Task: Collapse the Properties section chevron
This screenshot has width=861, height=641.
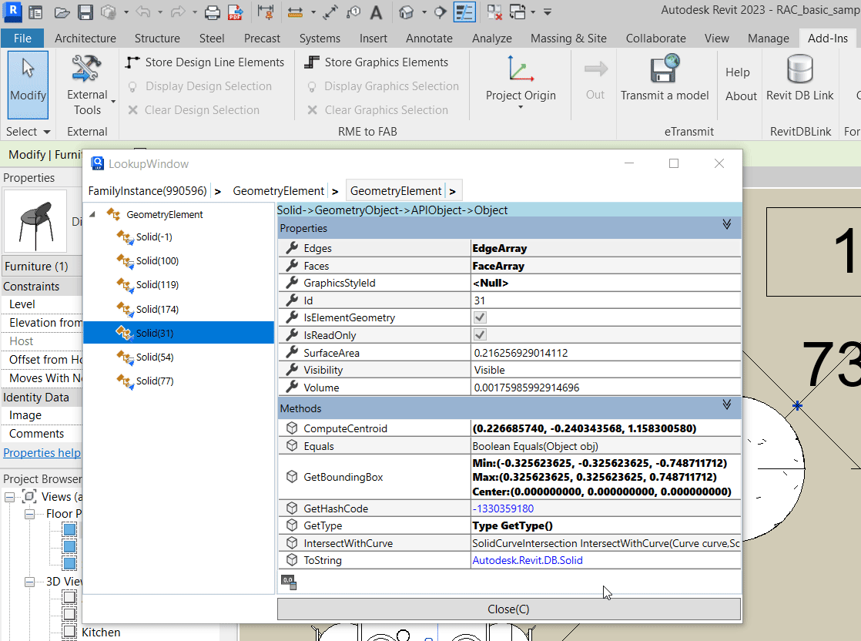Action: tap(726, 224)
